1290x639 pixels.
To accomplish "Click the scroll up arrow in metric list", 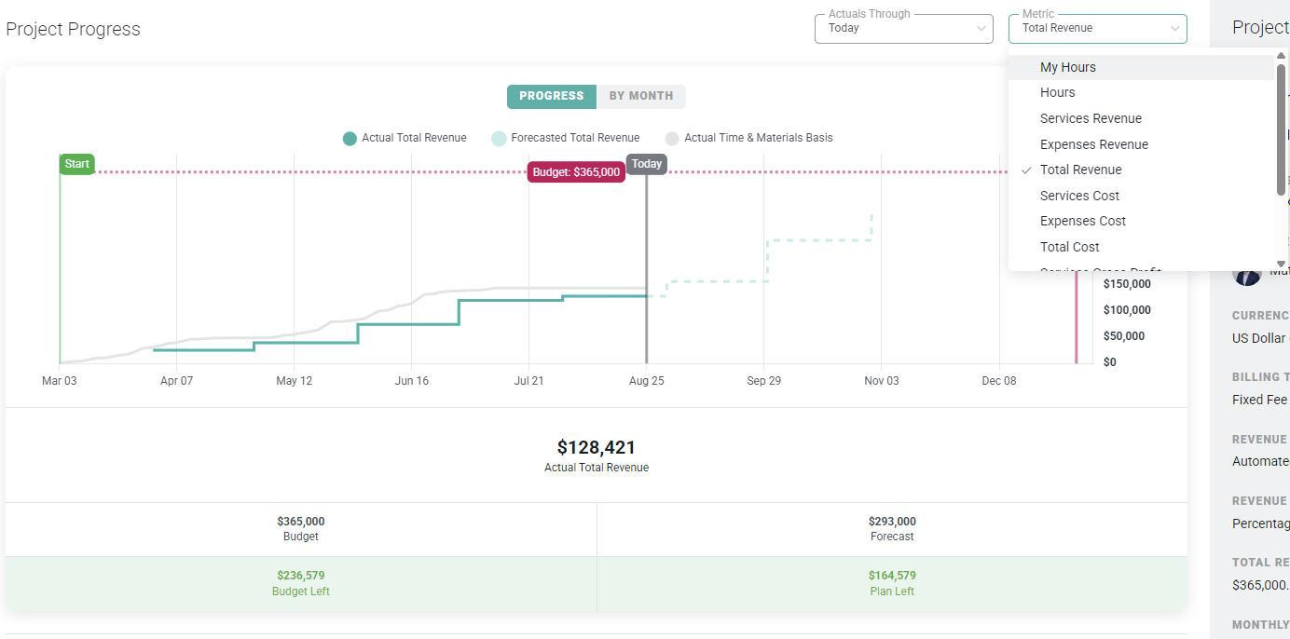I will 1281,56.
